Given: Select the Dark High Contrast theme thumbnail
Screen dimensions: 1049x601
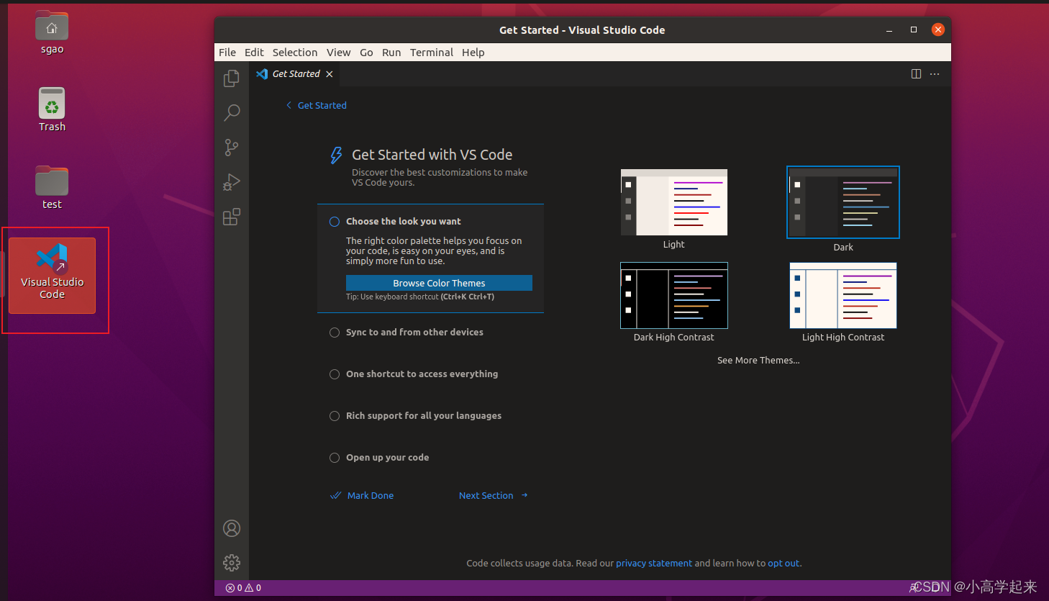Looking at the screenshot, I should click(674, 295).
